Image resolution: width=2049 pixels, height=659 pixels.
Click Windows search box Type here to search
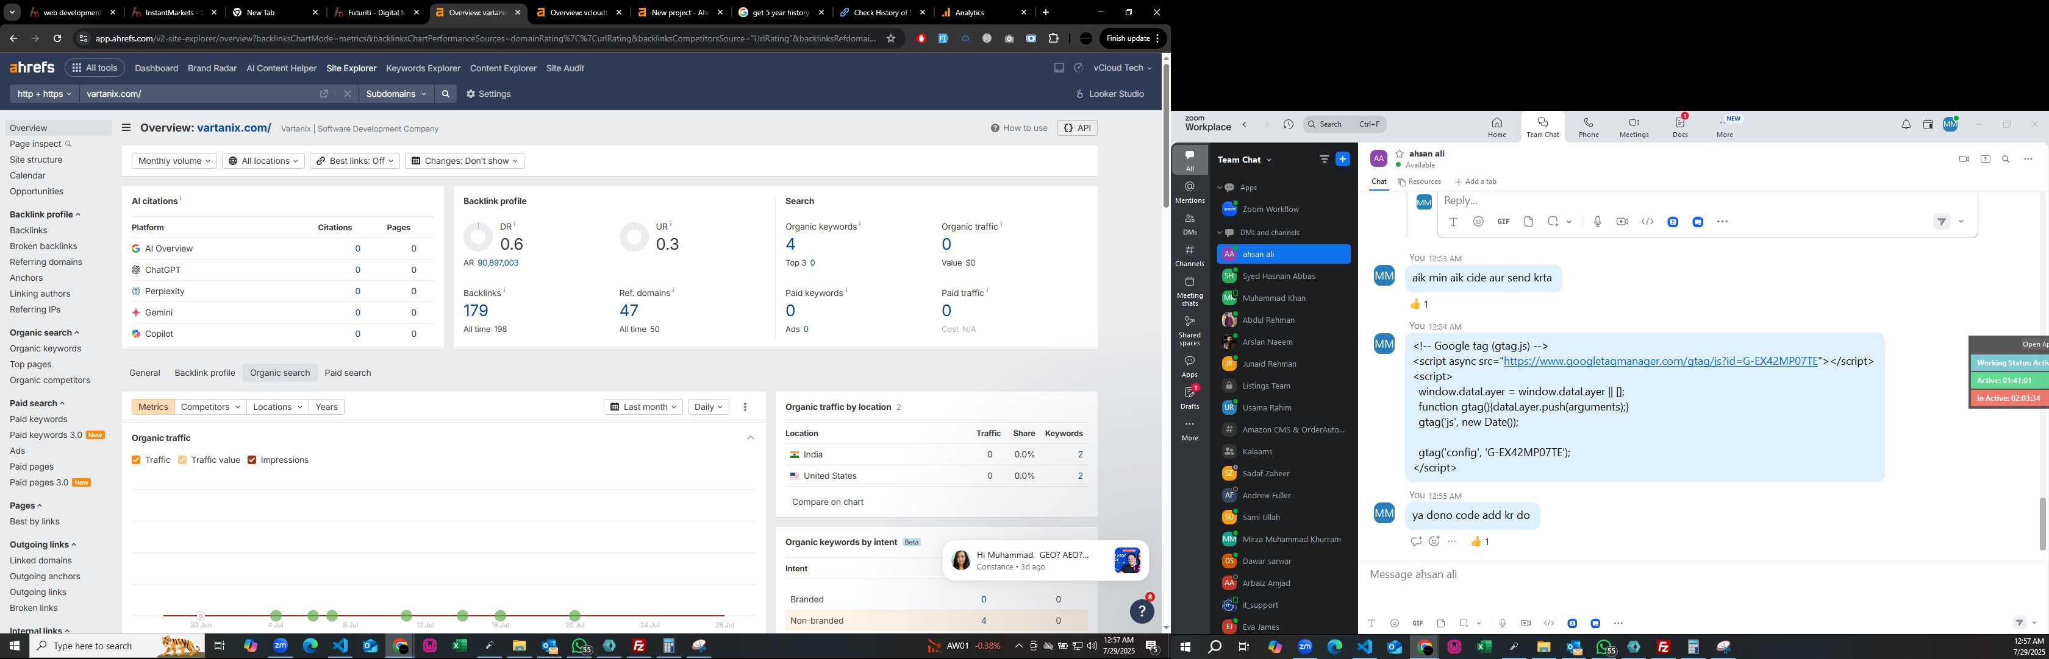118,646
